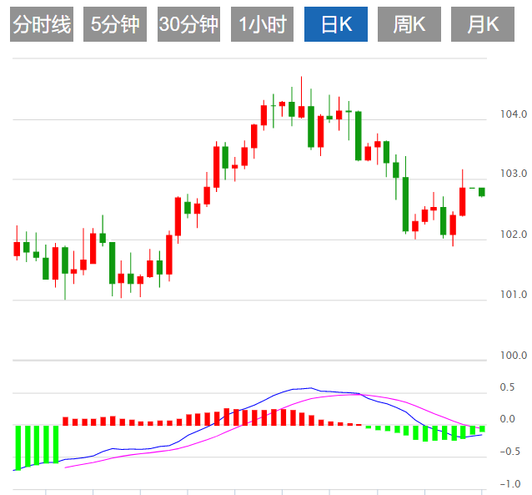
Task: Click the 101.0 price axis label
Action: click(514, 295)
